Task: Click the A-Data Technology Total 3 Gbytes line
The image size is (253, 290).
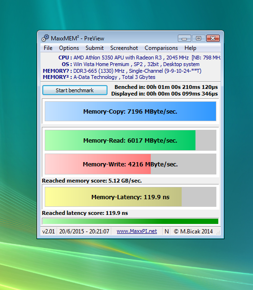Action: [x=99, y=77]
